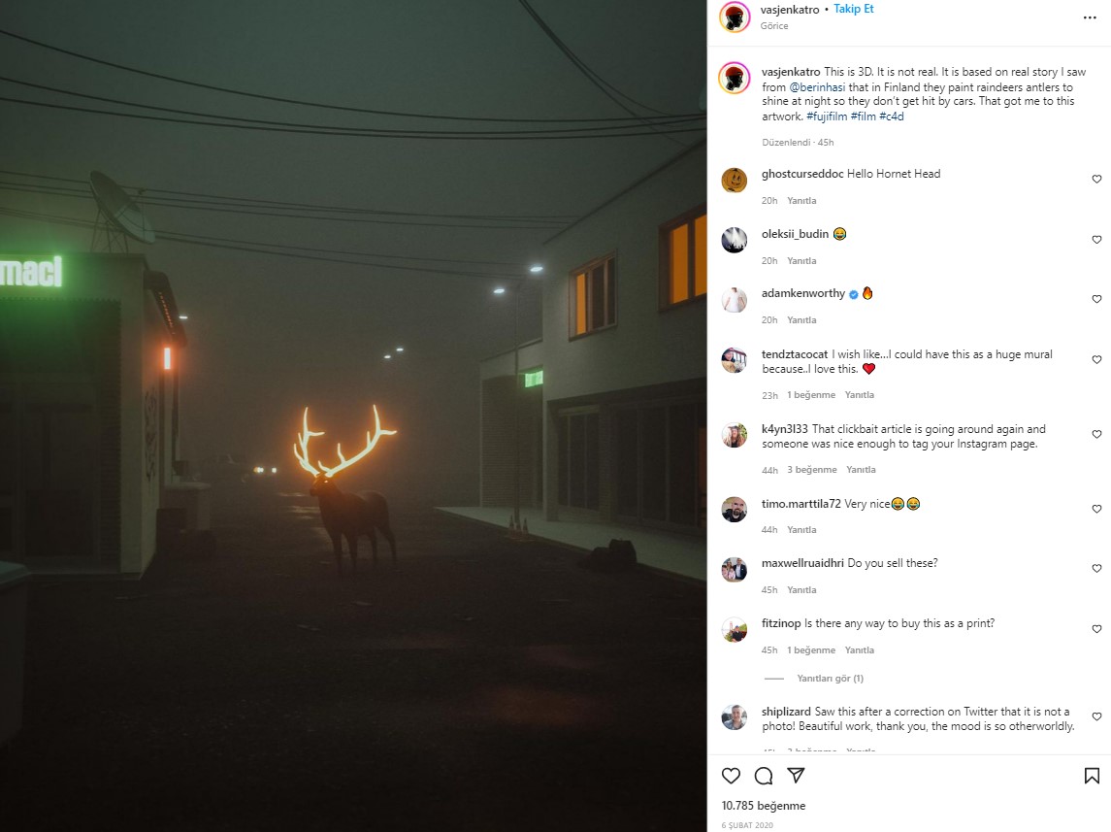Like tendztacocat's mural comment

1096,360
